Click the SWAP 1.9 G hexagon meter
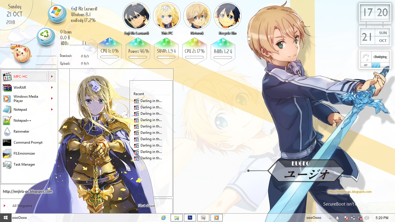This screenshot has height=222, width=395. pyautogui.click(x=166, y=51)
